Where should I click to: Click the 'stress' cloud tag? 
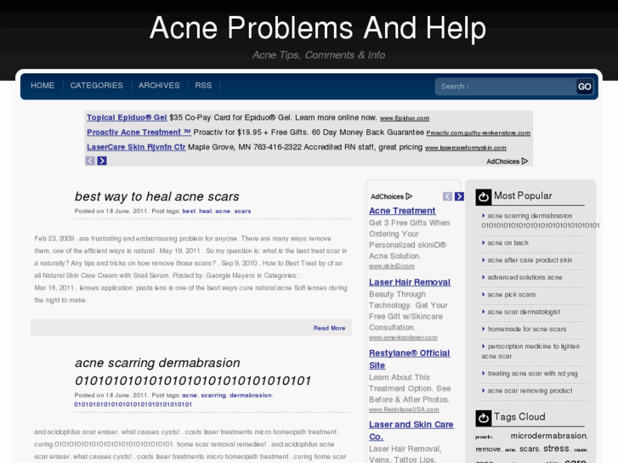[x=556, y=449]
